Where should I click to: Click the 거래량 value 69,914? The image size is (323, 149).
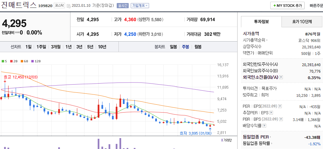click(x=208, y=20)
